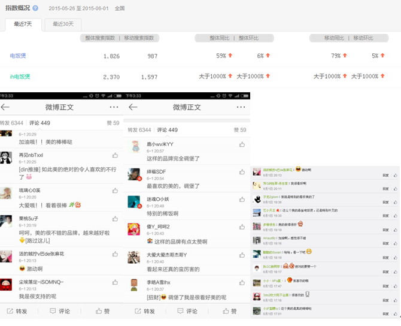
Task: Like the web comment posted 6月1日 20:13
Action: (x=396, y=176)
